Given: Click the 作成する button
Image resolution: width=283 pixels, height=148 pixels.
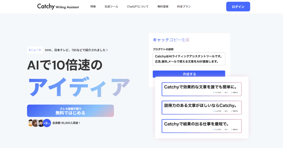Looking at the screenshot, I should pyautogui.click(x=189, y=74).
